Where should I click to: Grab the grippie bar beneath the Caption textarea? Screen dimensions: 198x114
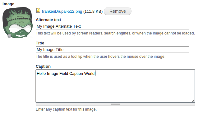[x=115, y=104]
